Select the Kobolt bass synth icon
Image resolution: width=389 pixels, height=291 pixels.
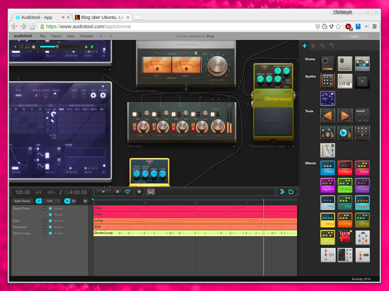coord(362,116)
